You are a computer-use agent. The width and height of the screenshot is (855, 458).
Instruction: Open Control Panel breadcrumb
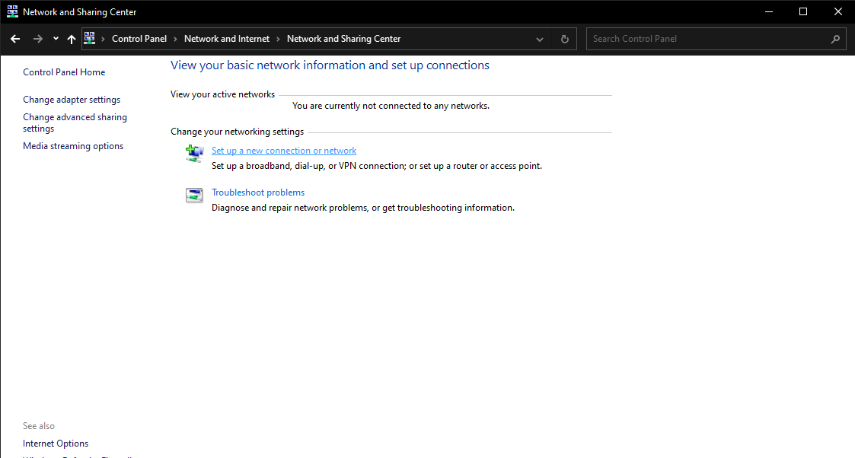pyautogui.click(x=139, y=39)
